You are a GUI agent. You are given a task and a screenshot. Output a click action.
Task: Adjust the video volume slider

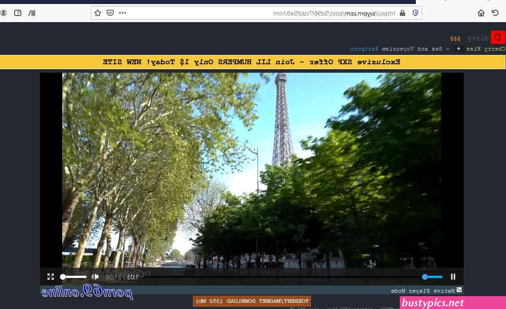(74, 277)
